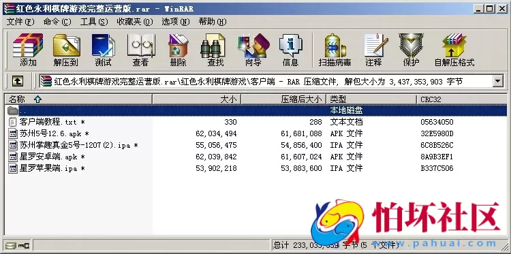This screenshot has height=254, width=511.
Task: Click the 本地磁盘 type cell
Action: pyautogui.click(x=346, y=110)
